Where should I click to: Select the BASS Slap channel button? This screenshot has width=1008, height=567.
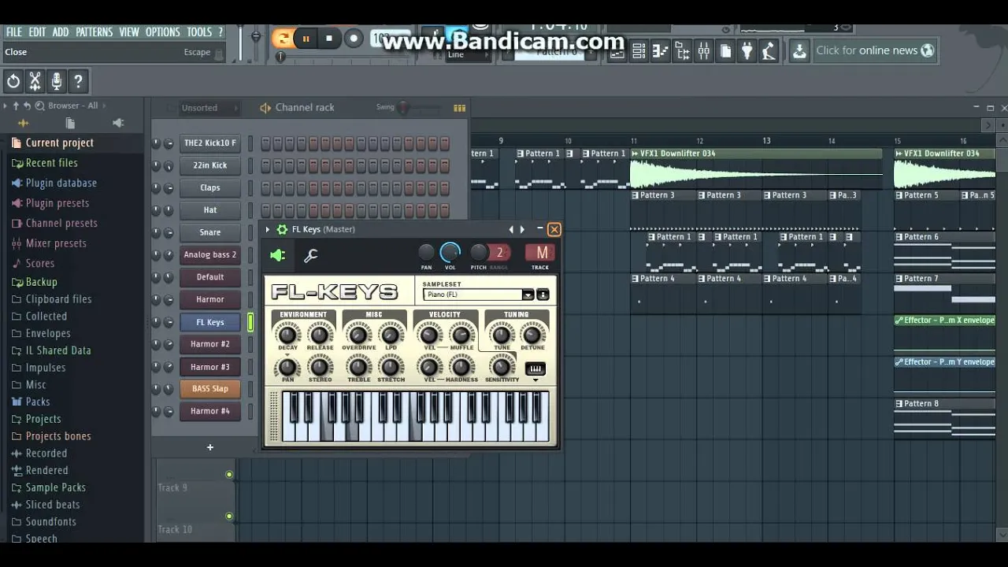(210, 388)
